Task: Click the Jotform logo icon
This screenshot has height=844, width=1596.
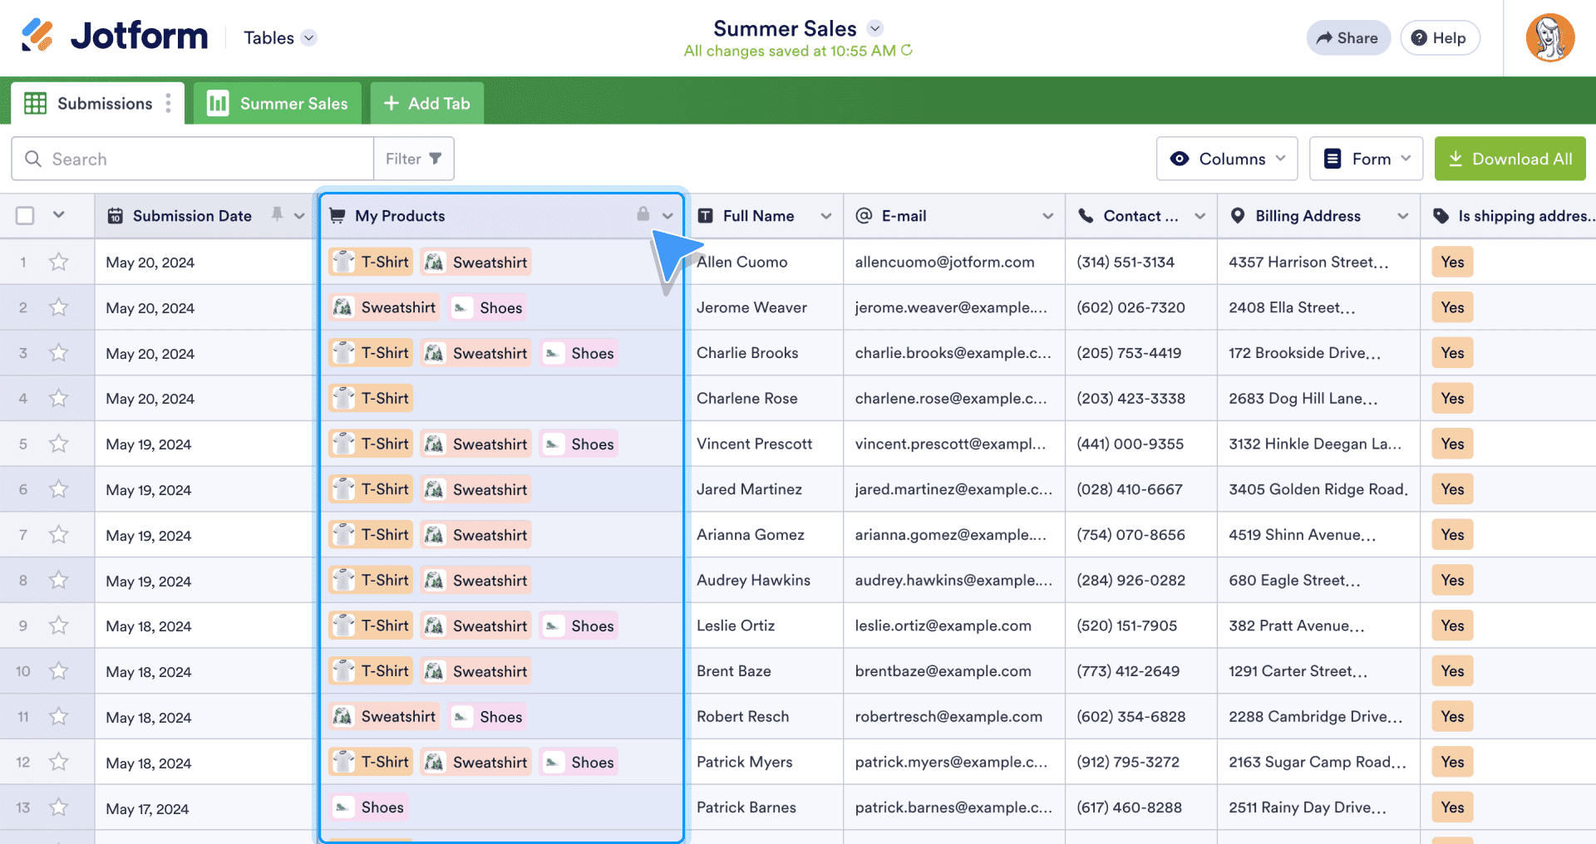Action: click(x=37, y=36)
